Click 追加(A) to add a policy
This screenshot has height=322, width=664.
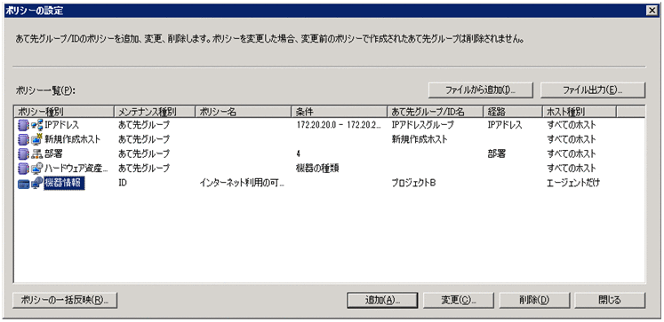(382, 300)
